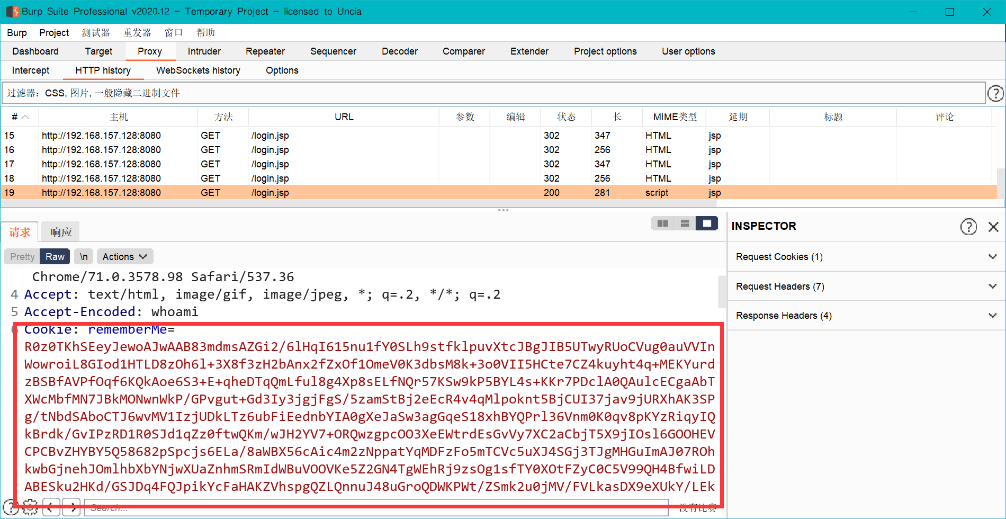Open the WebSockets history sub-tab
This screenshot has width=1006, height=519.
point(198,70)
